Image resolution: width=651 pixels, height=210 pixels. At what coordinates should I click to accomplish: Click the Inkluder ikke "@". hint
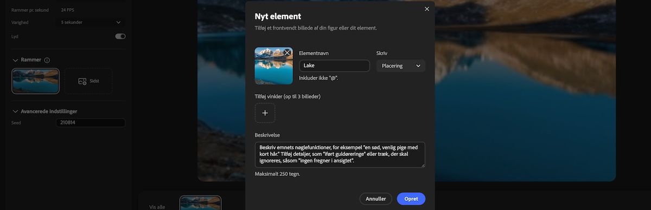[319, 78]
